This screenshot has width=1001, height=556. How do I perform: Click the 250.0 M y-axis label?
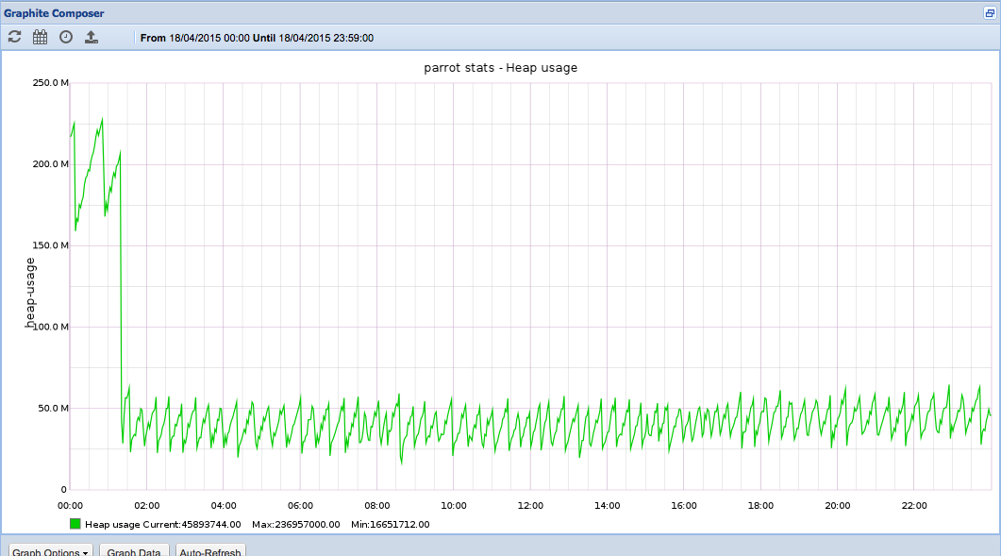point(50,82)
